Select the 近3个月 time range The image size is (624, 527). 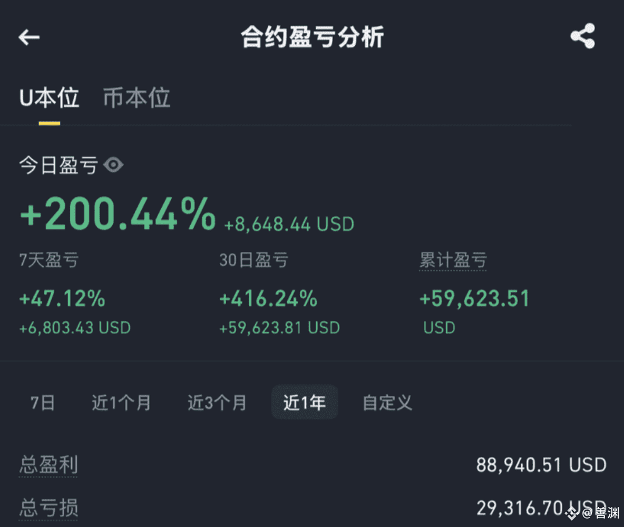pos(217,403)
